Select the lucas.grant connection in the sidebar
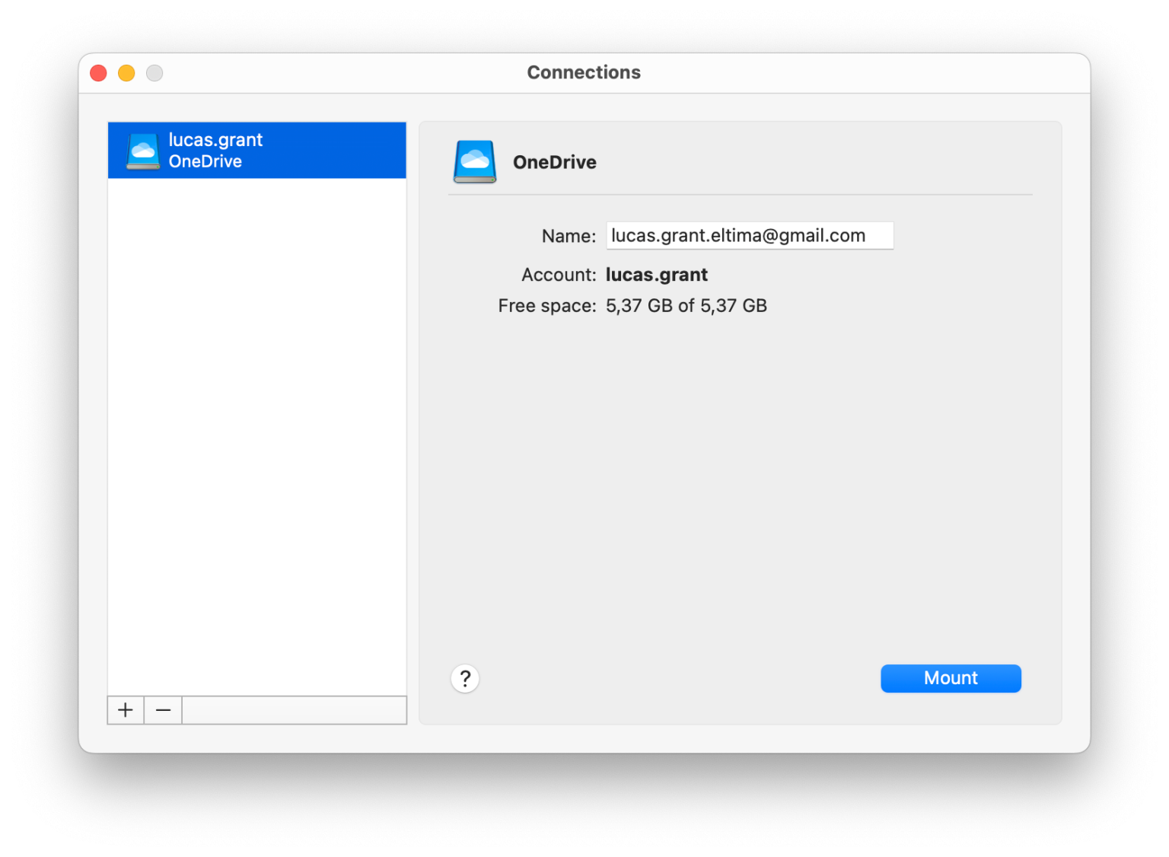Image resolution: width=1169 pixels, height=857 pixels. click(256, 150)
